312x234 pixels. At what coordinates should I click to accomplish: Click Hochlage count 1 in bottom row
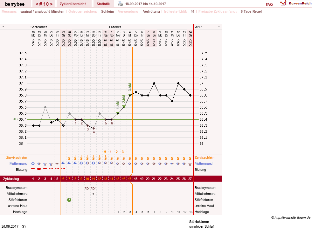118,212
